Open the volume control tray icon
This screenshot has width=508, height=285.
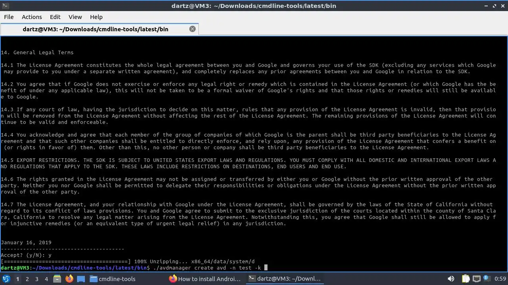click(x=451, y=279)
